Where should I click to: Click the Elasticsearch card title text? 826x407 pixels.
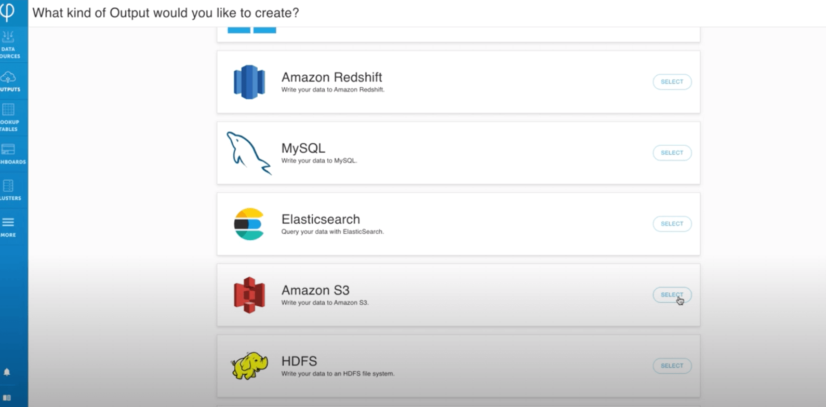coord(321,219)
